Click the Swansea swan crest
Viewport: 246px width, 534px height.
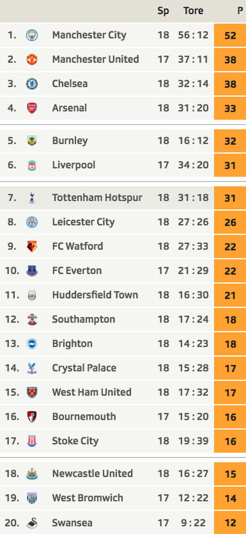tap(32, 523)
